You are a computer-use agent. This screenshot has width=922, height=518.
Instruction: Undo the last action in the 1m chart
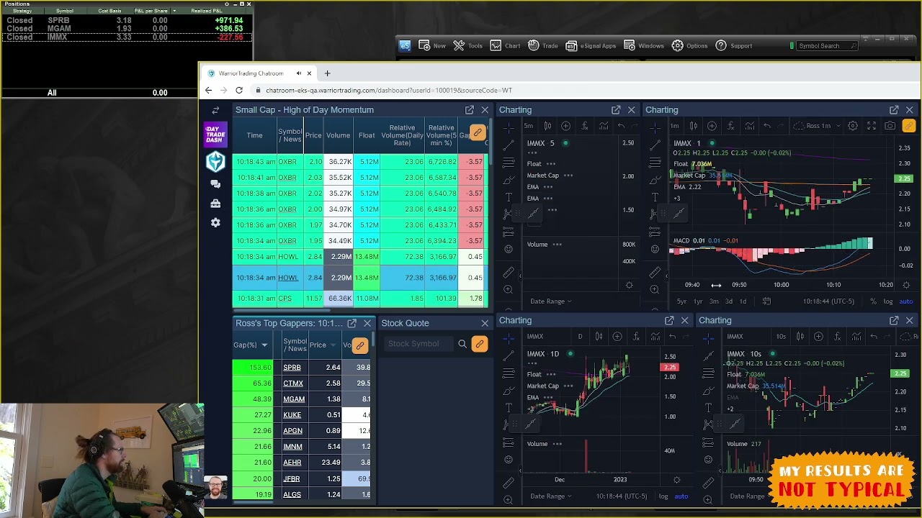click(767, 126)
